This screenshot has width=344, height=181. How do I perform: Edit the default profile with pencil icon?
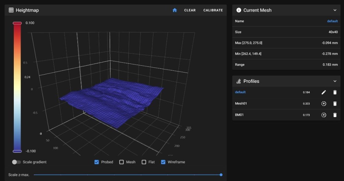click(324, 92)
